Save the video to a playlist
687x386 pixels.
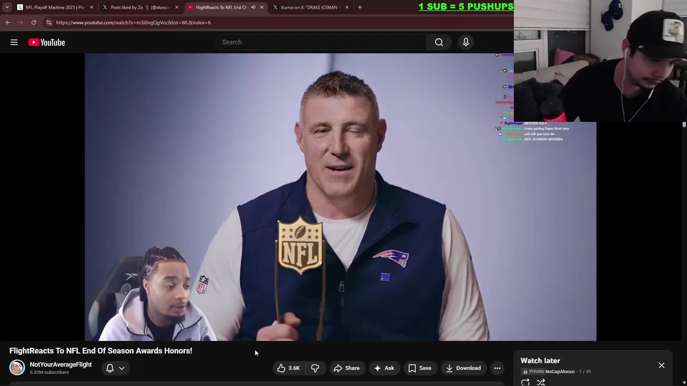[419, 368]
